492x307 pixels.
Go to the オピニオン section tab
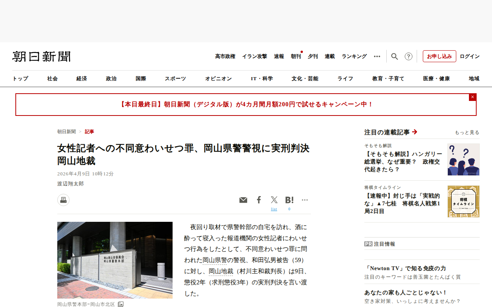coord(218,79)
